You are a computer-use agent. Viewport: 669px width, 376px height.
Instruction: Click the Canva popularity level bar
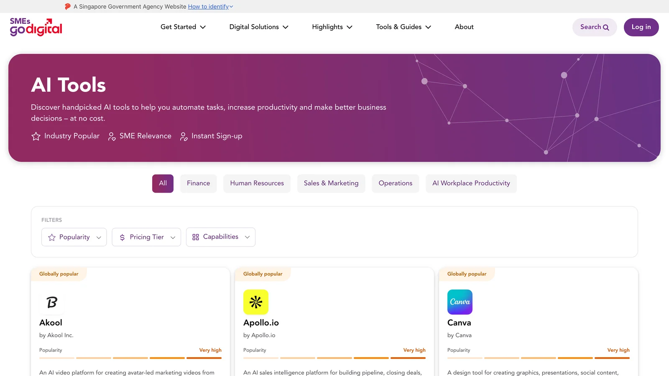tap(539, 358)
